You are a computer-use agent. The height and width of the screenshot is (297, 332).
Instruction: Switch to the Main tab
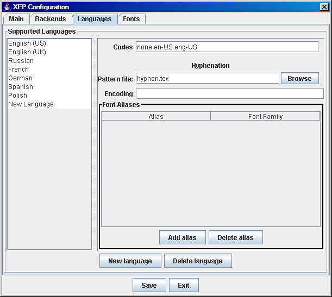16,19
